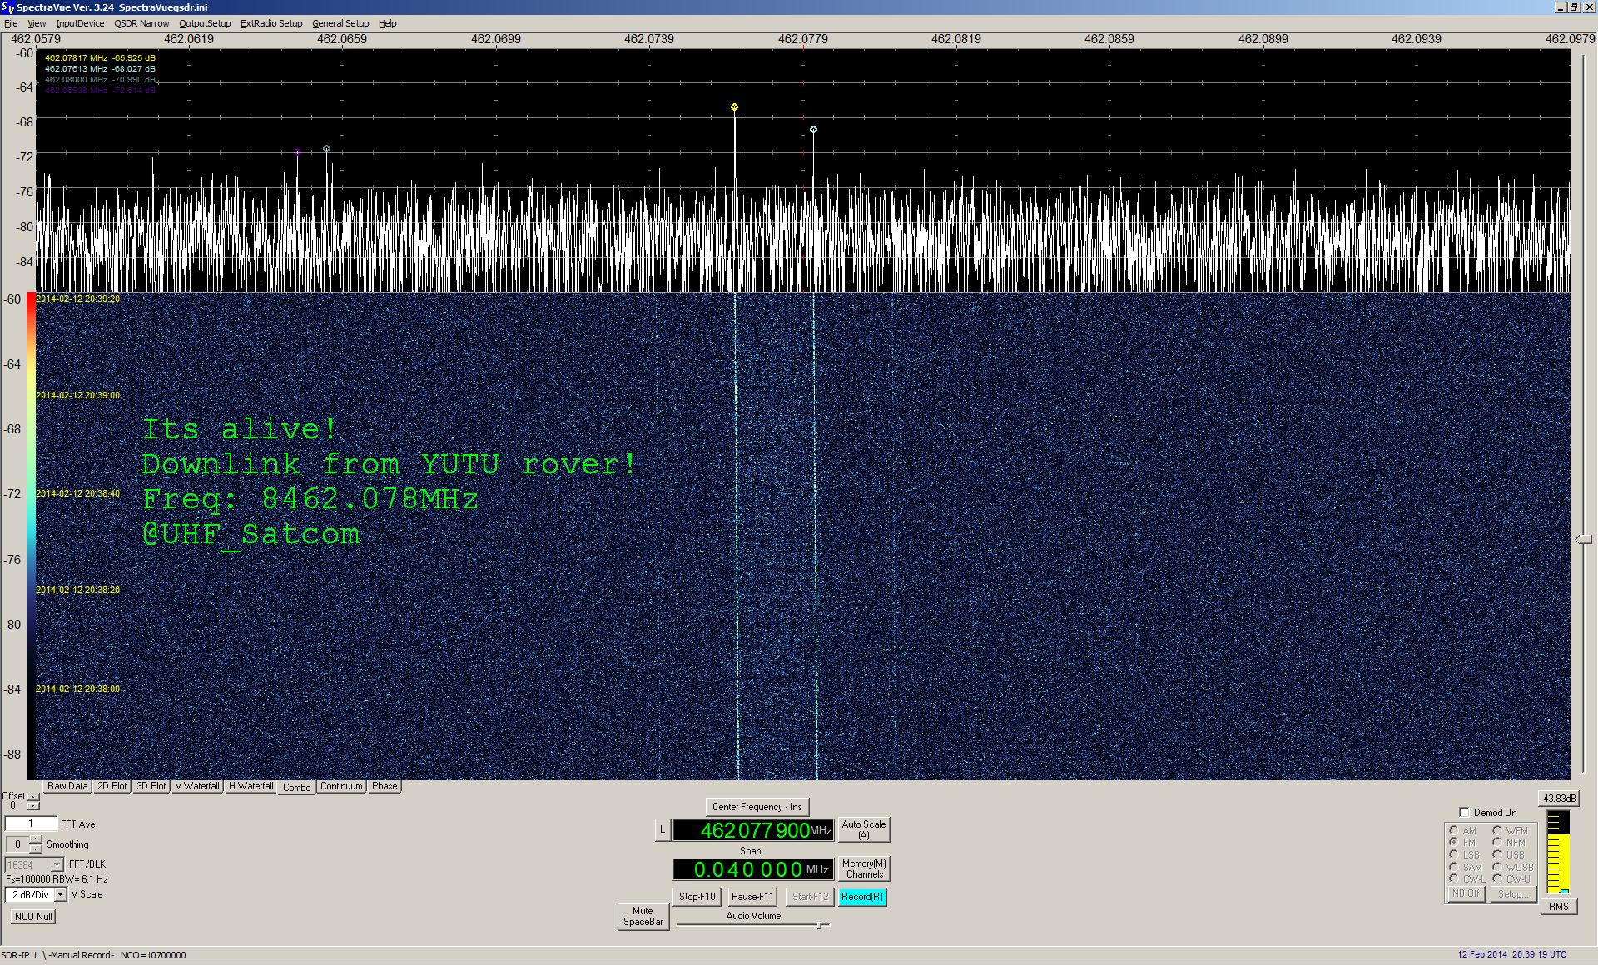Viewport: 1598px width, 965px height.
Task: Click the Auto Scale (A) button
Action: pyautogui.click(x=863, y=829)
